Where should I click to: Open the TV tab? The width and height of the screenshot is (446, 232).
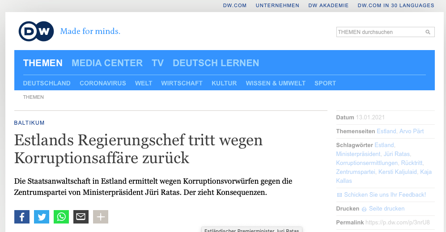coord(157,63)
